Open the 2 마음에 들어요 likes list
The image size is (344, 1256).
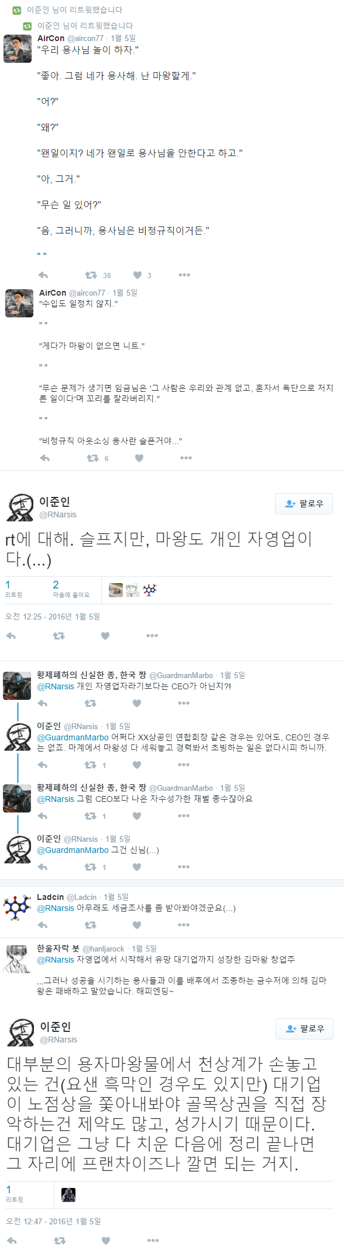click(71, 589)
